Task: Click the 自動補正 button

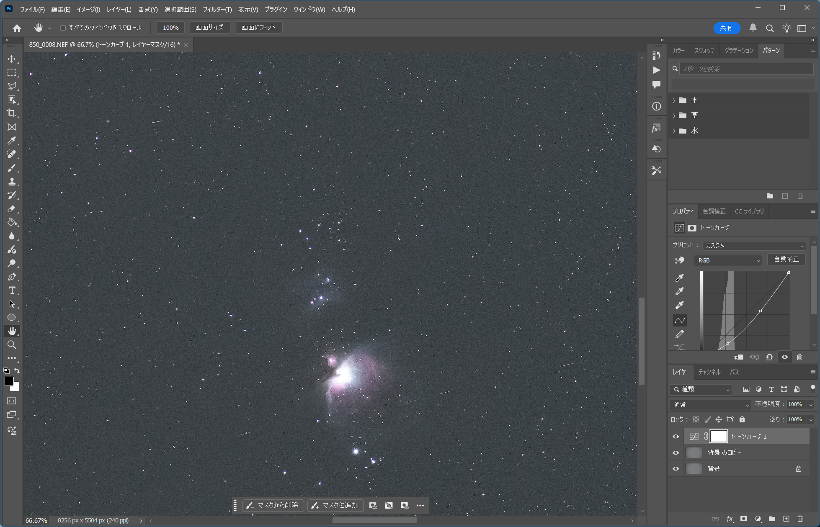Action: coord(786,260)
